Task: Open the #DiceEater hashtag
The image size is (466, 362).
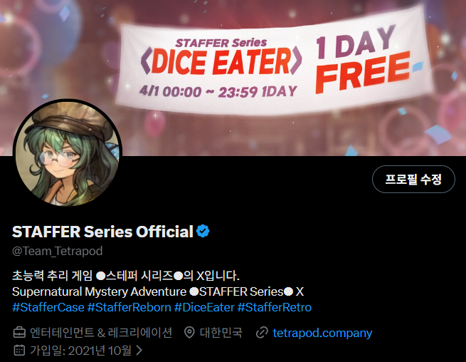Action: 204,307
